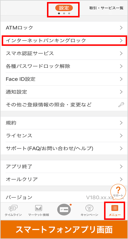Viewport: 128px width, 239px height.
Task: Open the サポート question mark bubble
Action: click(x=118, y=192)
